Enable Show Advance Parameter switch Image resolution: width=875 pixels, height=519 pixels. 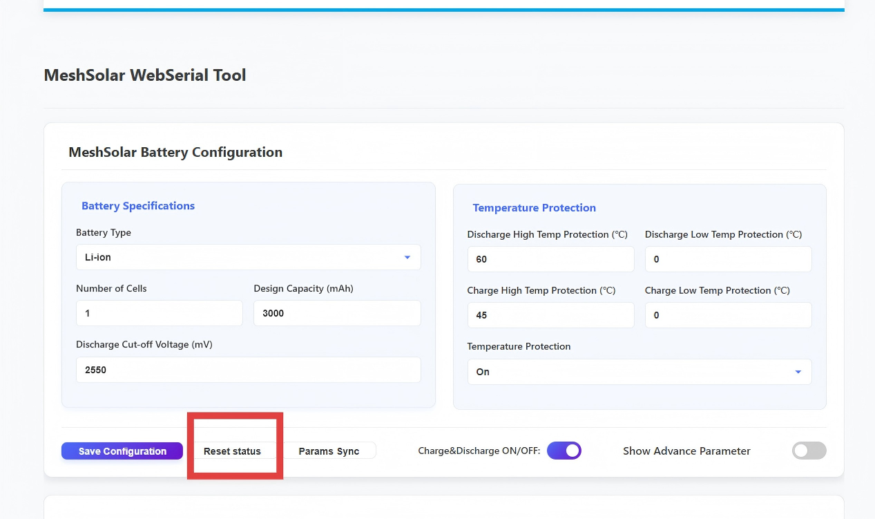point(809,451)
